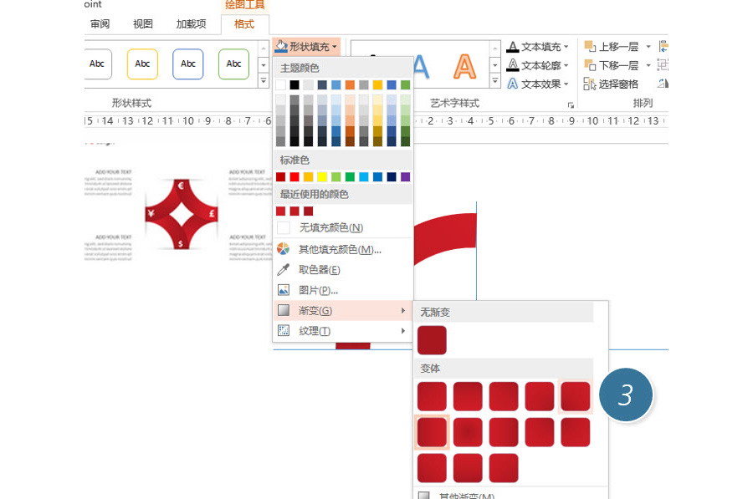The height and width of the screenshot is (499, 753).
Task: Pick the purple swatch in 标准色
Action: (x=406, y=177)
